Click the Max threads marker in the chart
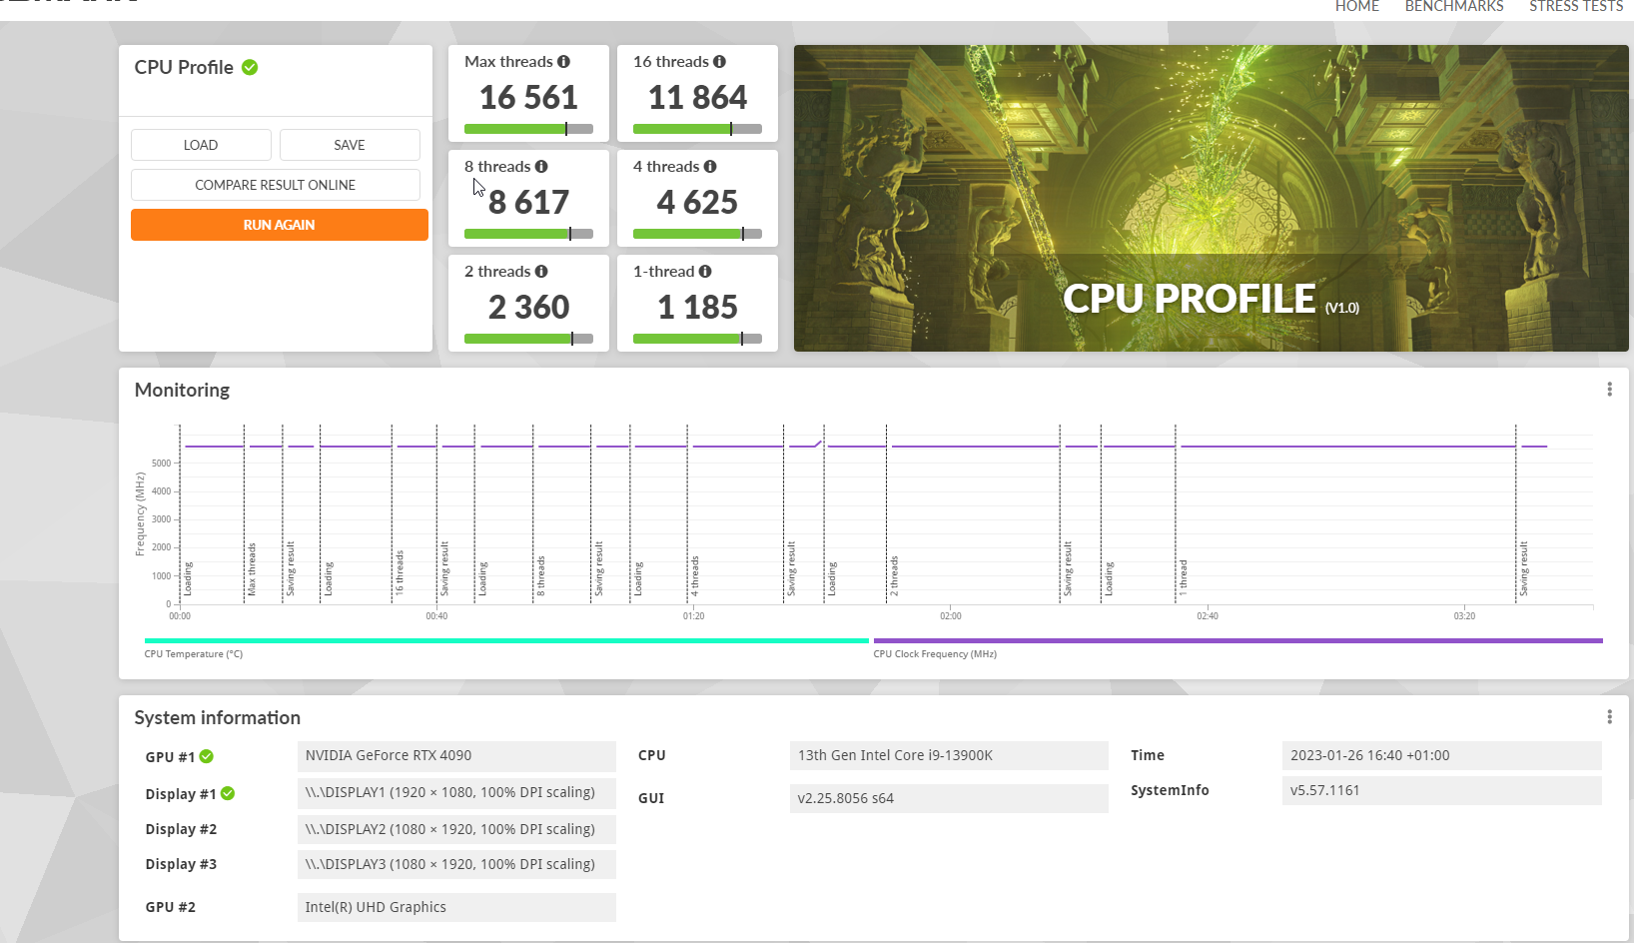 (252, 569)
